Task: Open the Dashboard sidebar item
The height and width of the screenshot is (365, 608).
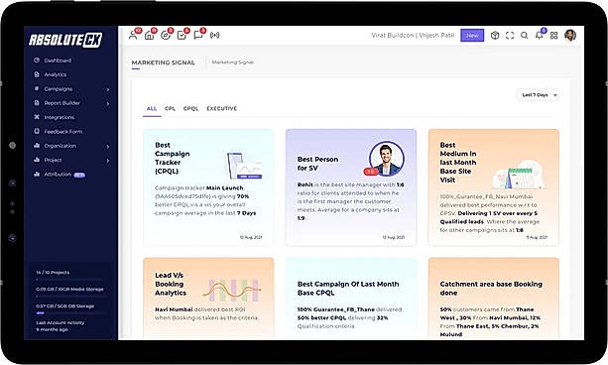Action: point(58,61)
